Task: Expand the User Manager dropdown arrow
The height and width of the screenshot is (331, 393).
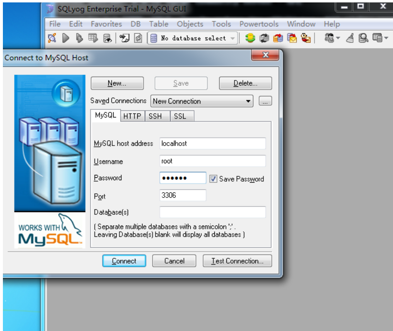Action: (x=338, y=38)
